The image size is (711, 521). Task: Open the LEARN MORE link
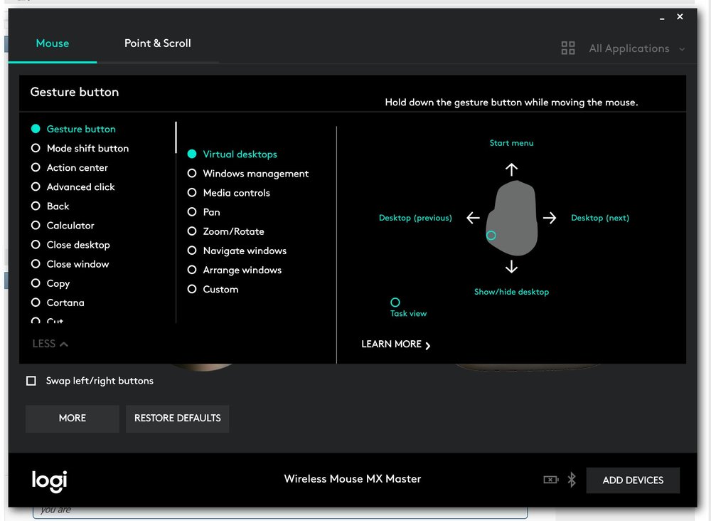pyautogui.click(x=395, y=344)
